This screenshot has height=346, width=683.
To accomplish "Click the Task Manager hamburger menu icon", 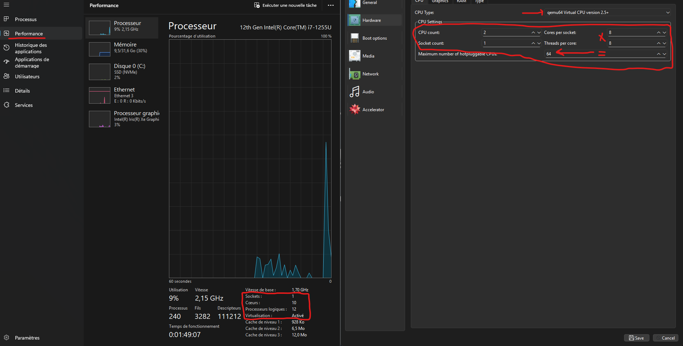I will click(6, 5).
